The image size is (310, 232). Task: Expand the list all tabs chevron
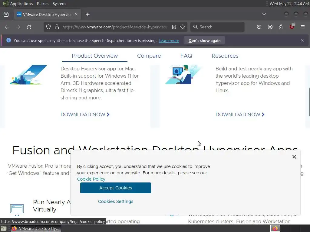click(264, 14)
